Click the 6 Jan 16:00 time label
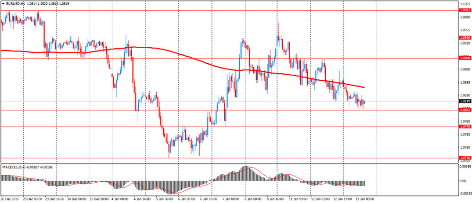The width and height of the screenshot is (472, 203). click(209, 199)
